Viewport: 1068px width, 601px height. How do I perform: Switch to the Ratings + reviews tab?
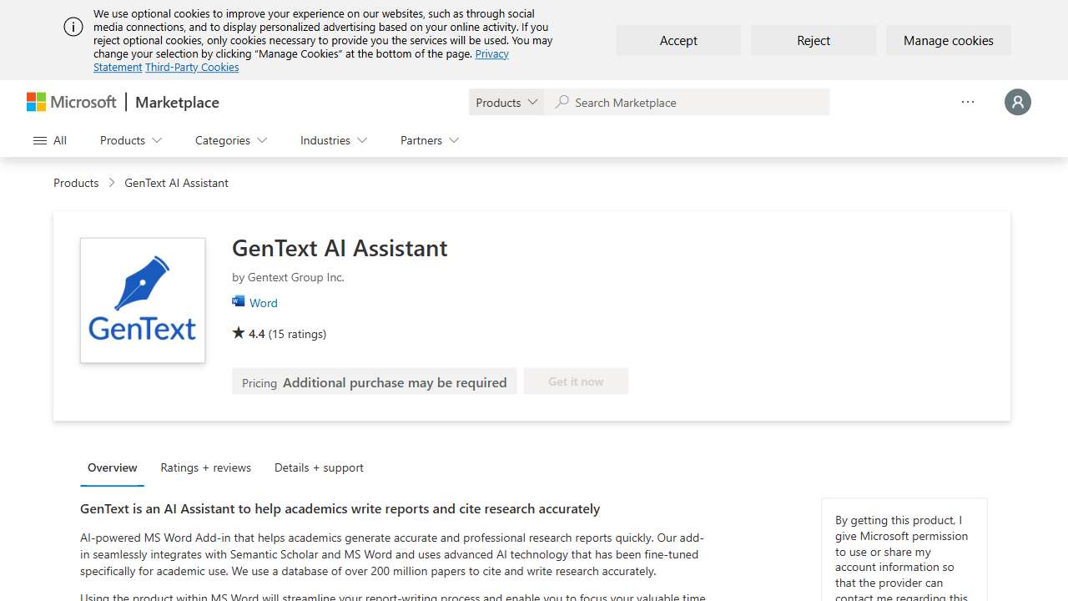(x=205, y=467)
